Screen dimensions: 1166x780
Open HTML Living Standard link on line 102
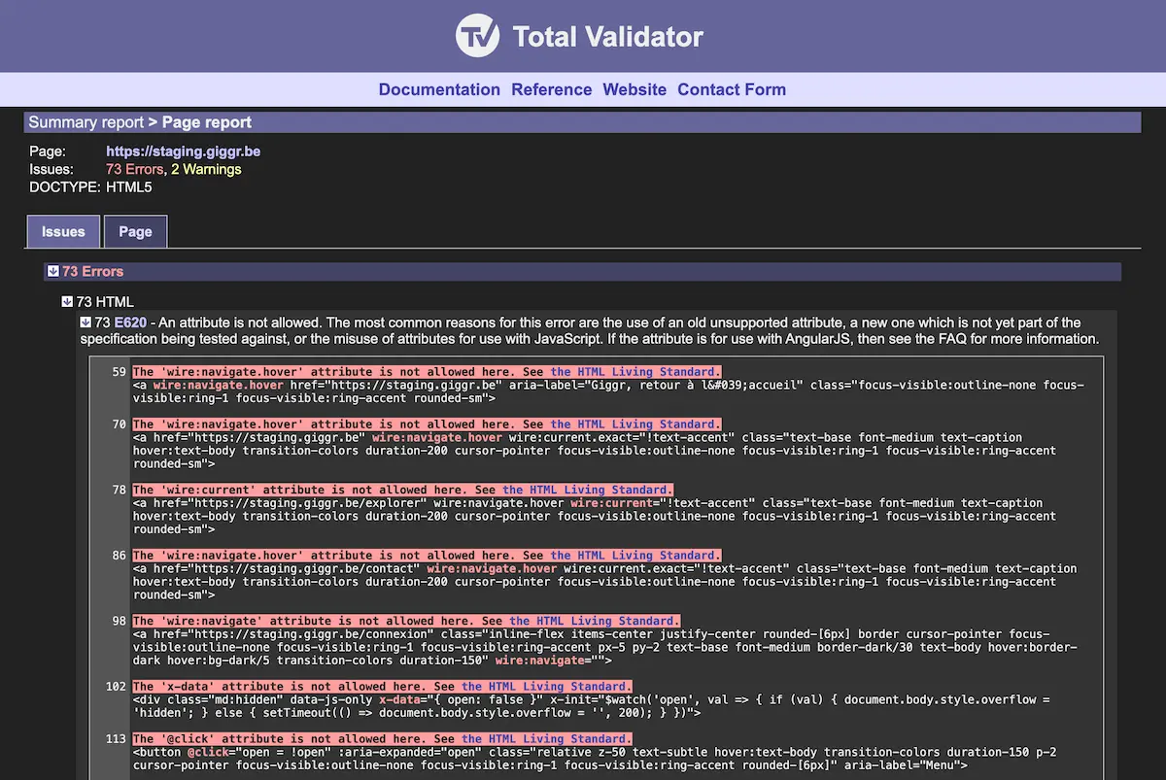pyautogui.click(x=547, y=687)
